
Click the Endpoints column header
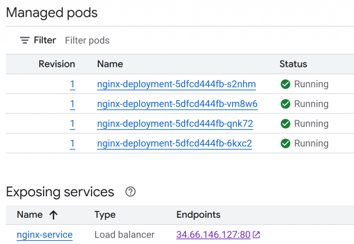point(198,215)
